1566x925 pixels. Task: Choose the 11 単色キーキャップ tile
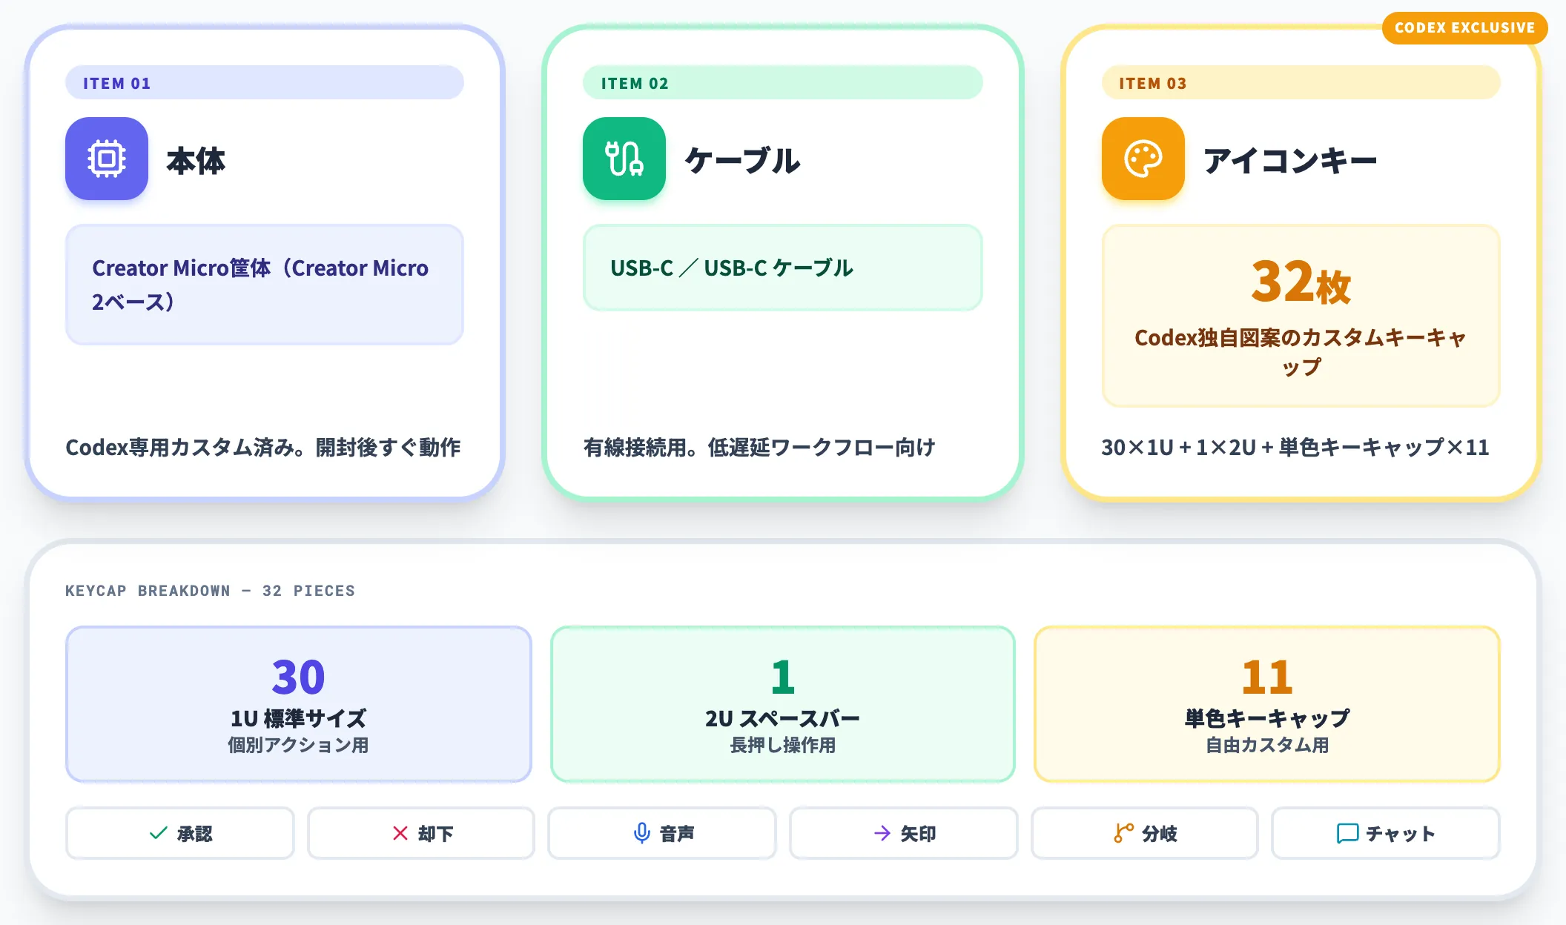(x=1267, y=704)
